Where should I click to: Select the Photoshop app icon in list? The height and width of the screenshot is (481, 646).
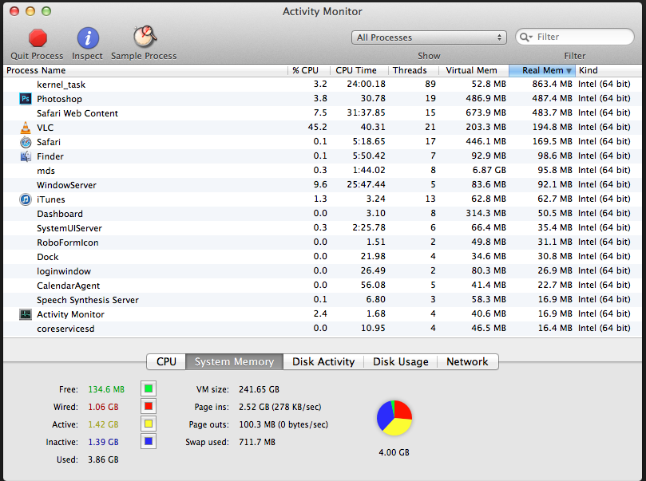point(26,99)
